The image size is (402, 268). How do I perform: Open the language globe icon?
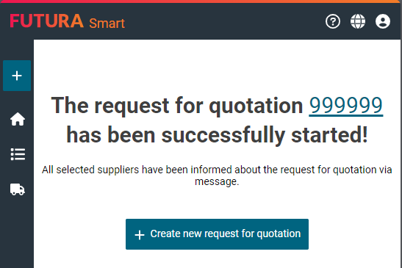point(358,21)
